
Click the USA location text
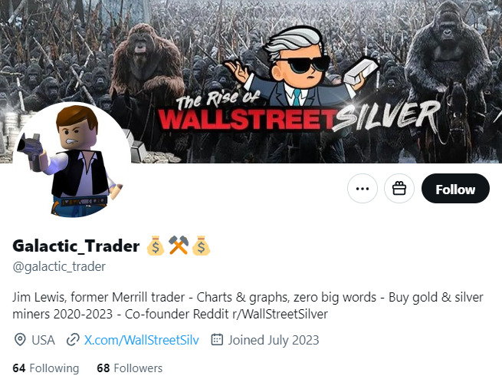click(43, 340)
